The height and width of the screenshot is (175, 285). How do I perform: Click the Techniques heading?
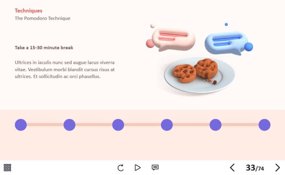[28, 11]
